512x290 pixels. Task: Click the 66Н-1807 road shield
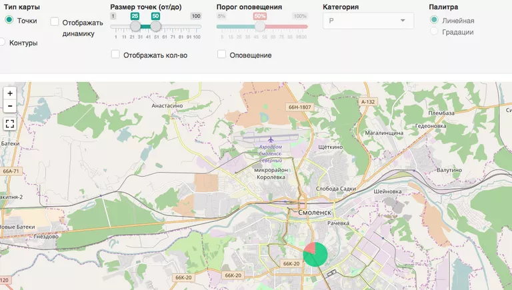pyautogui.click(x=299, y=107)
